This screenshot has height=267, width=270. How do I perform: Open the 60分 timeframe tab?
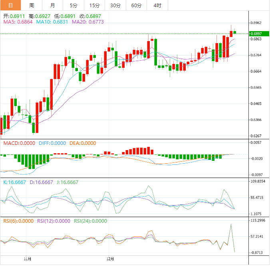136,5
